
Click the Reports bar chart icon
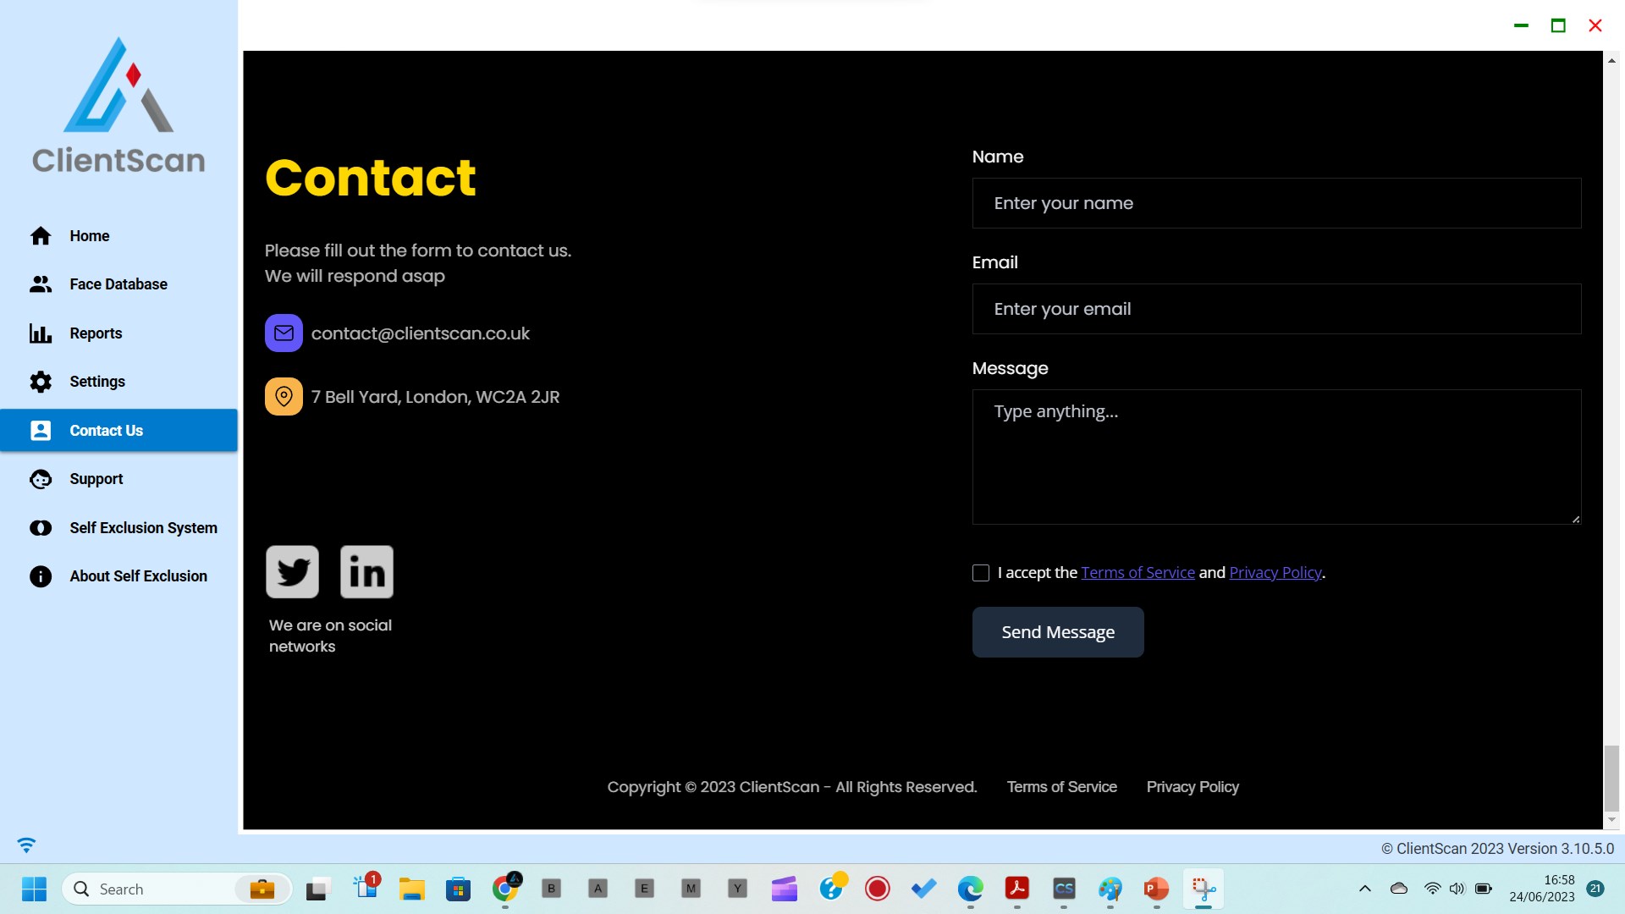[x=41, y=333]
